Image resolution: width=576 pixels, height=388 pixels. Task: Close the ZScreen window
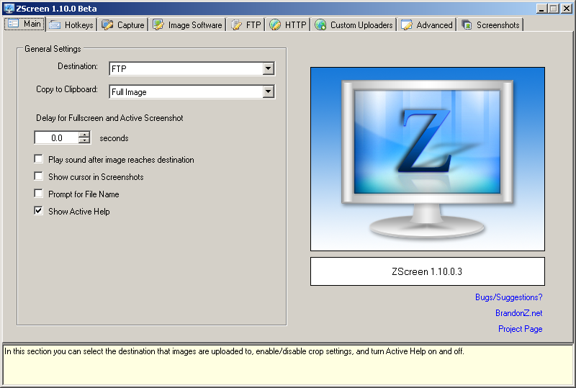tap(566, 9)
